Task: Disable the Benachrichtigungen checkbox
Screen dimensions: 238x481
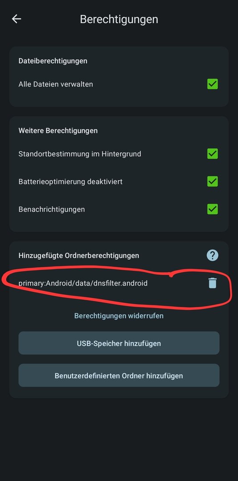Action: (x=213, y=209)
